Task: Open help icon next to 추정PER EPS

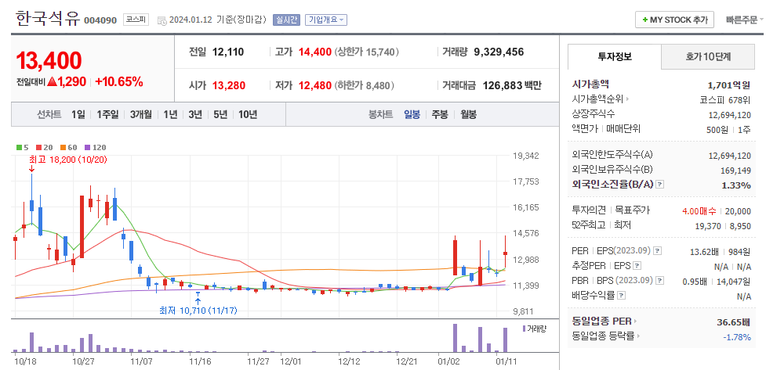Action: click(x=637, y=266)
